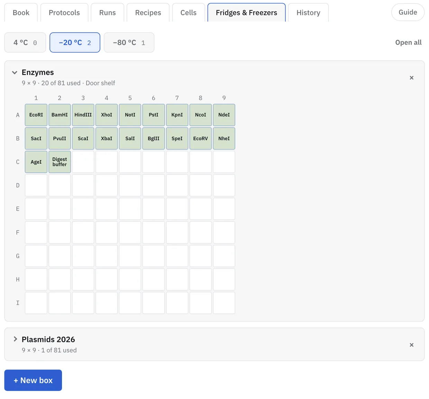Open the Recipes tab
The width and height of the screenshot is (429, 399).
pos(148,12)
